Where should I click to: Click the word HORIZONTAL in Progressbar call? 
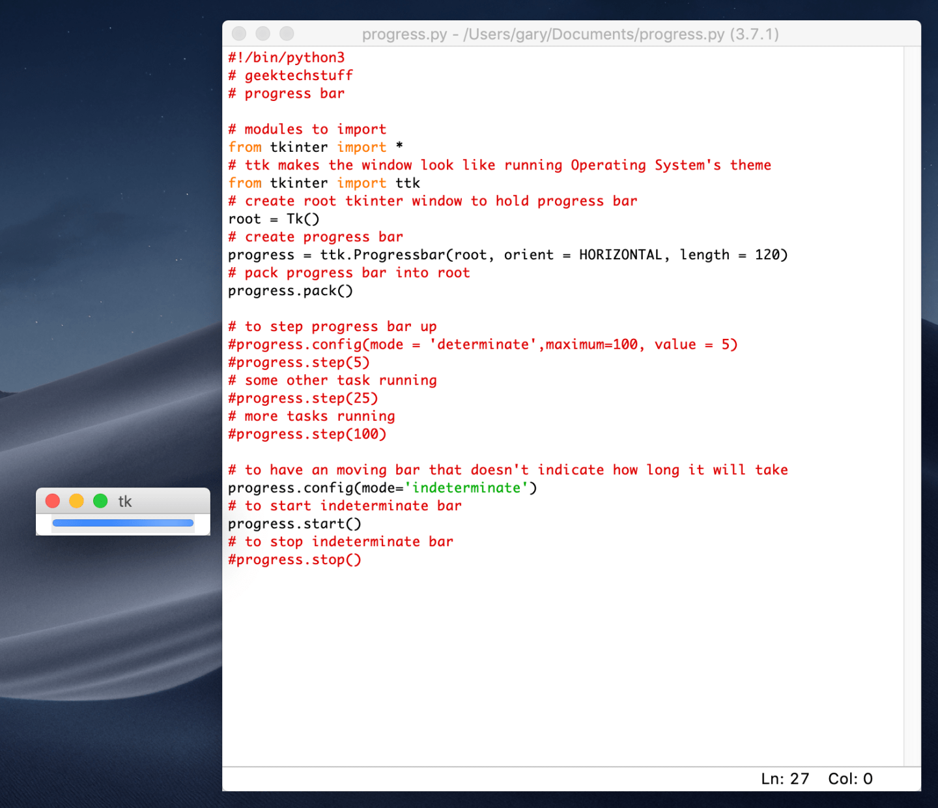620,255
